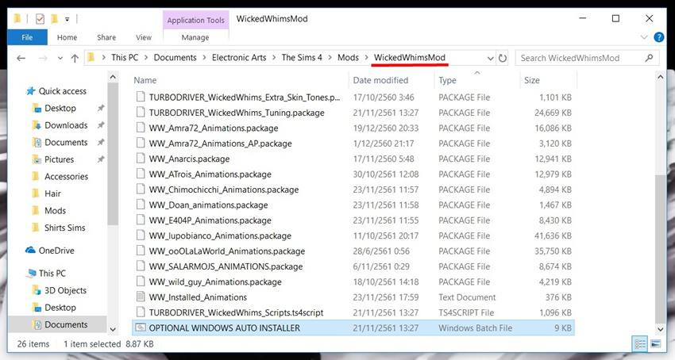Open Documents under Quick access
Image resolution: width=675 pixels, height=360 pixels.
tap(66, 143)
